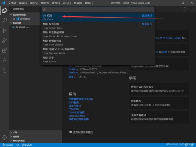Open the Stack Overflow link
Screen dimensions: 196x147
(x=77, y=116)
